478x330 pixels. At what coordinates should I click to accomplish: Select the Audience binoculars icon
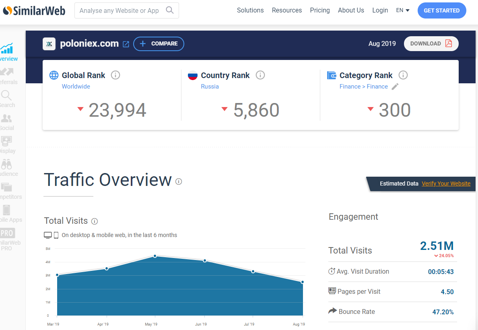tap(6, 164)
